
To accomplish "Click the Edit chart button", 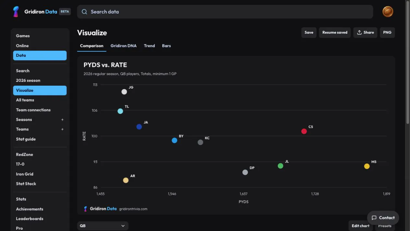I will (361, 226).
